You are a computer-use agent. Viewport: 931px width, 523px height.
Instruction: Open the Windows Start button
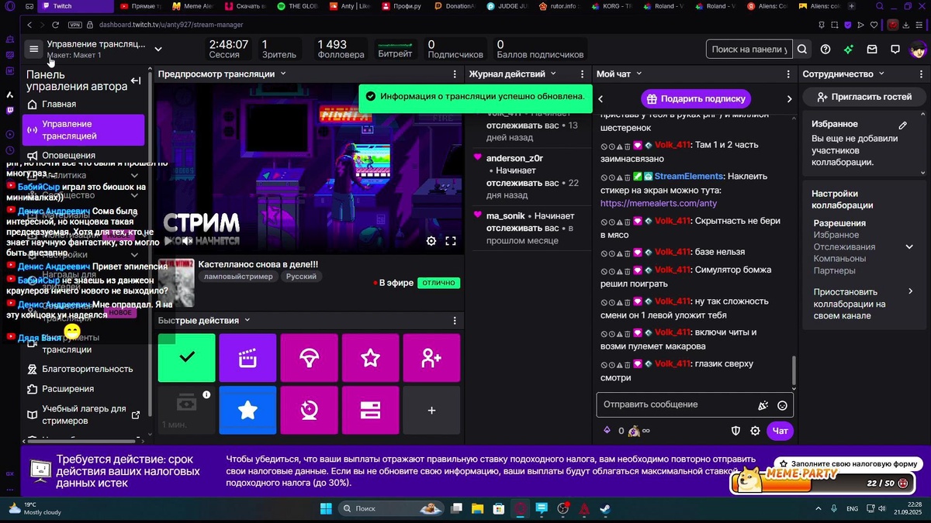(325, 509)
